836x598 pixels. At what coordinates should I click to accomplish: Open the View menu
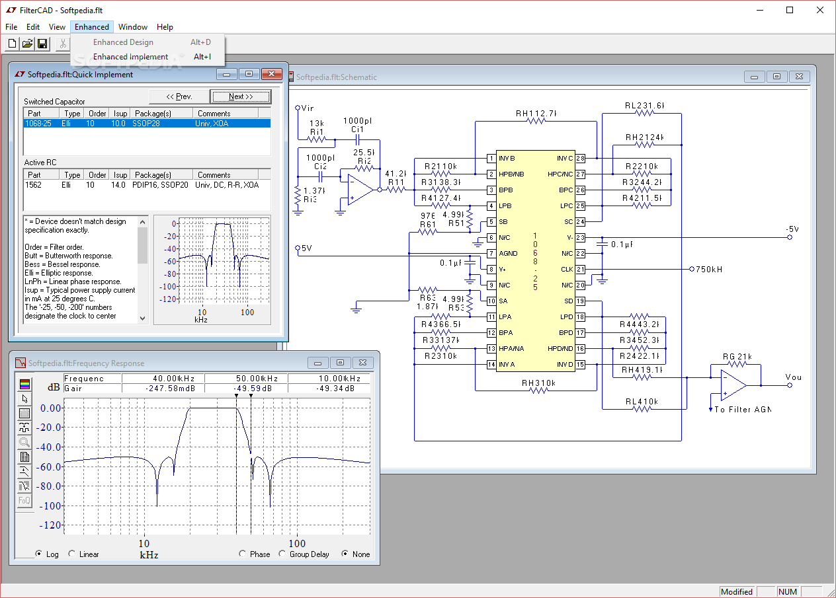(58, 27)
